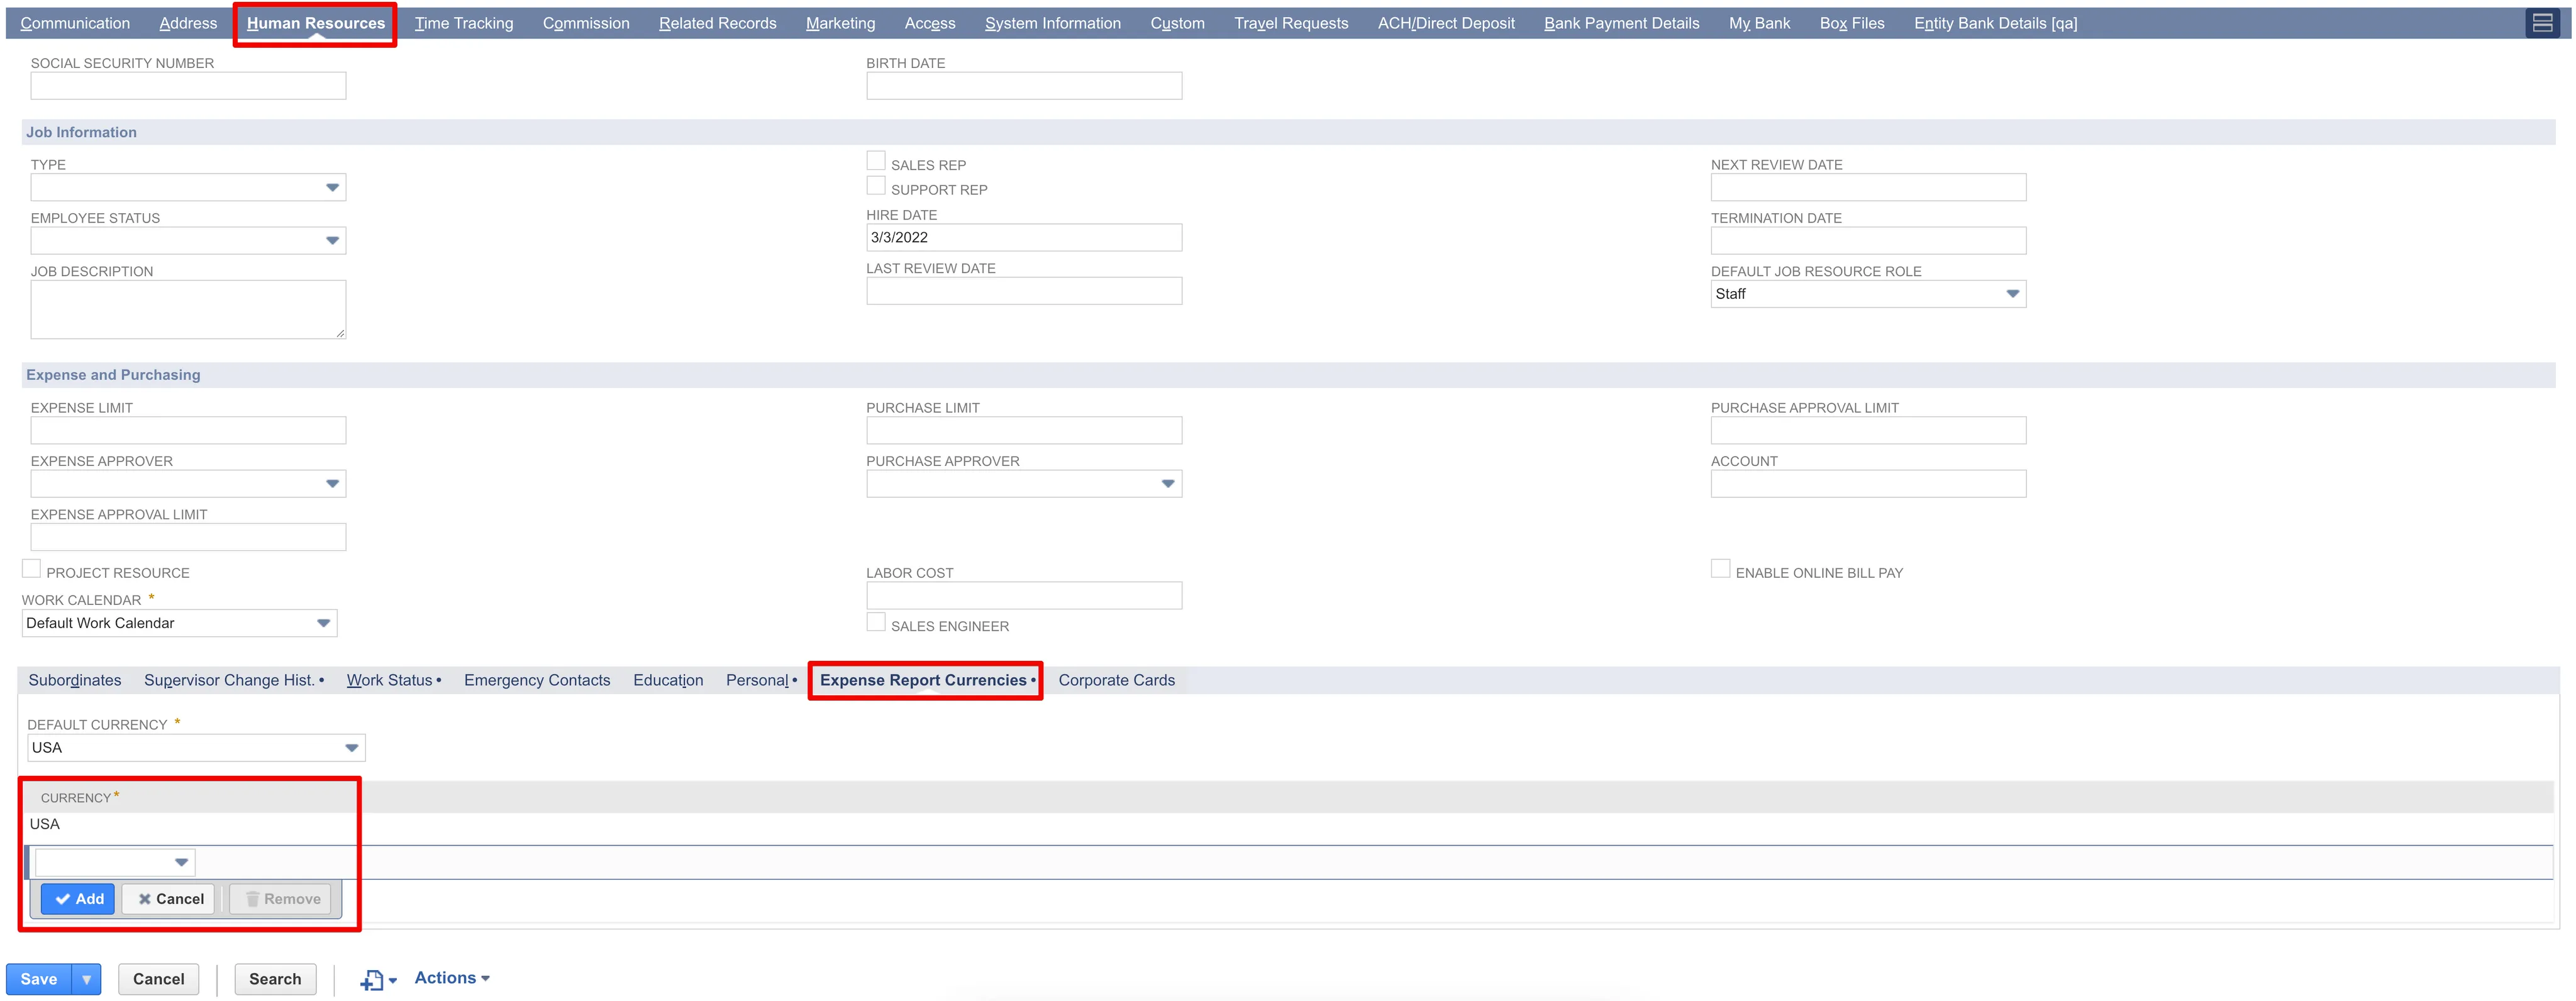Open the Travel Requests tab
This screenshot has height=1001, width=2576.
pos(1291,23)
